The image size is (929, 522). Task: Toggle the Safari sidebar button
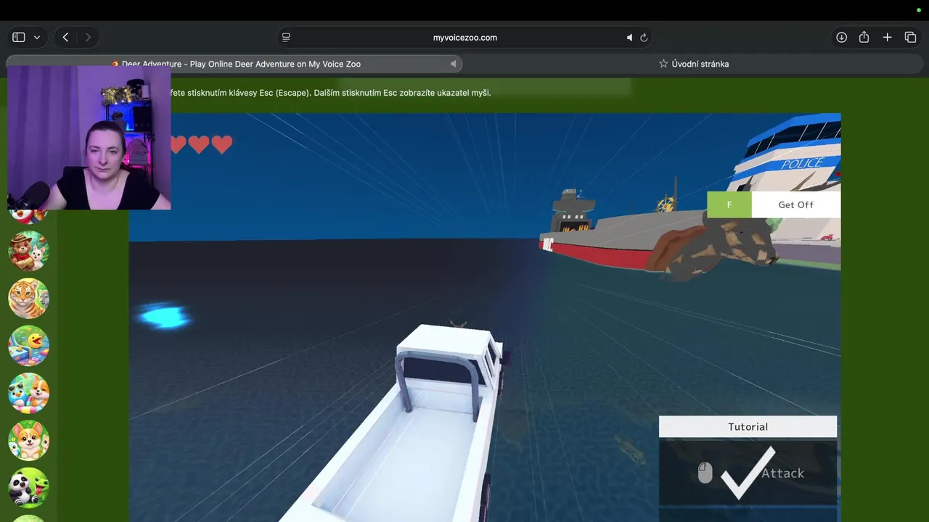coord(19,37)
